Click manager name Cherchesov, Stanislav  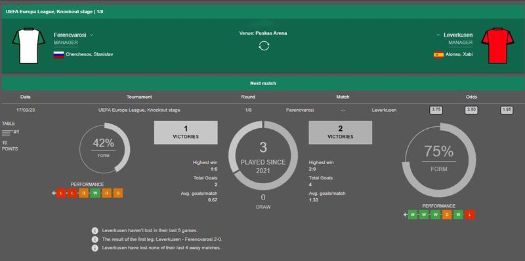point(89,54)
